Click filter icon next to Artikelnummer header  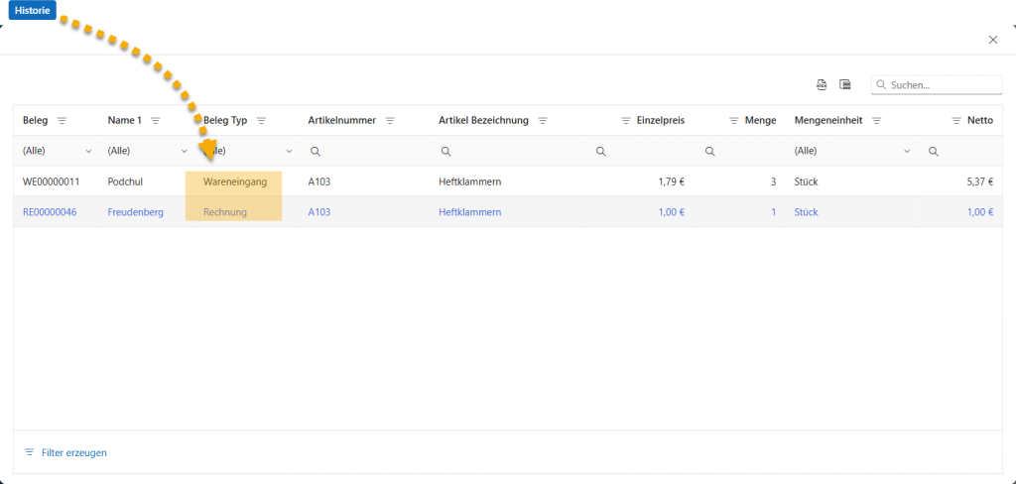[390, 121]
